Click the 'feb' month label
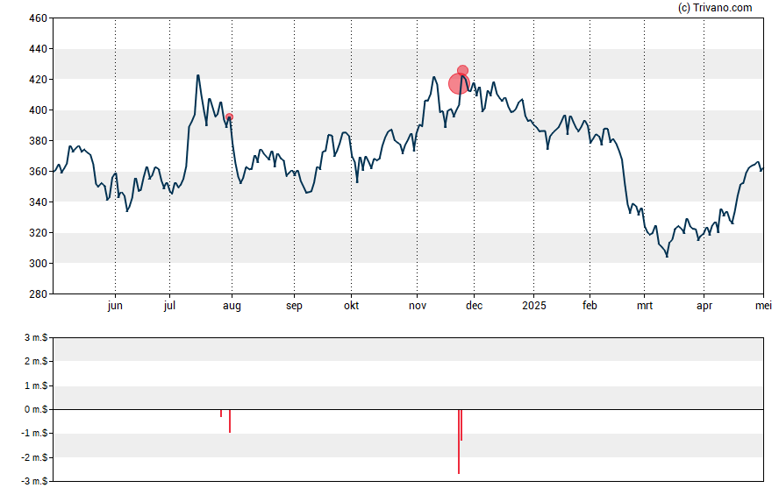Viewport: 779px width, 495px height. click(x=590, y=305)
